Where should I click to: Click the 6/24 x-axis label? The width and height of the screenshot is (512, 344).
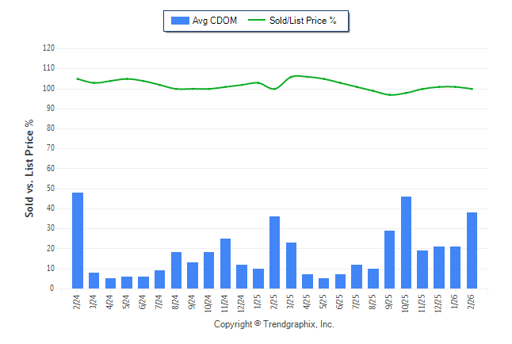[143, 304]
